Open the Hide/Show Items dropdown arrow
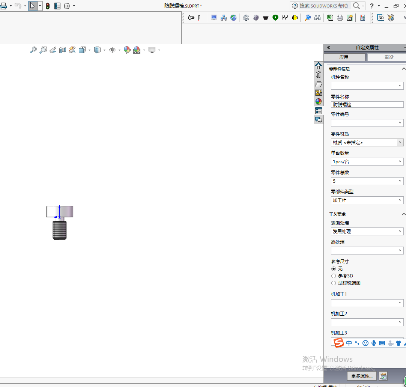The image size is (406, 387). (x=119, y=50)
